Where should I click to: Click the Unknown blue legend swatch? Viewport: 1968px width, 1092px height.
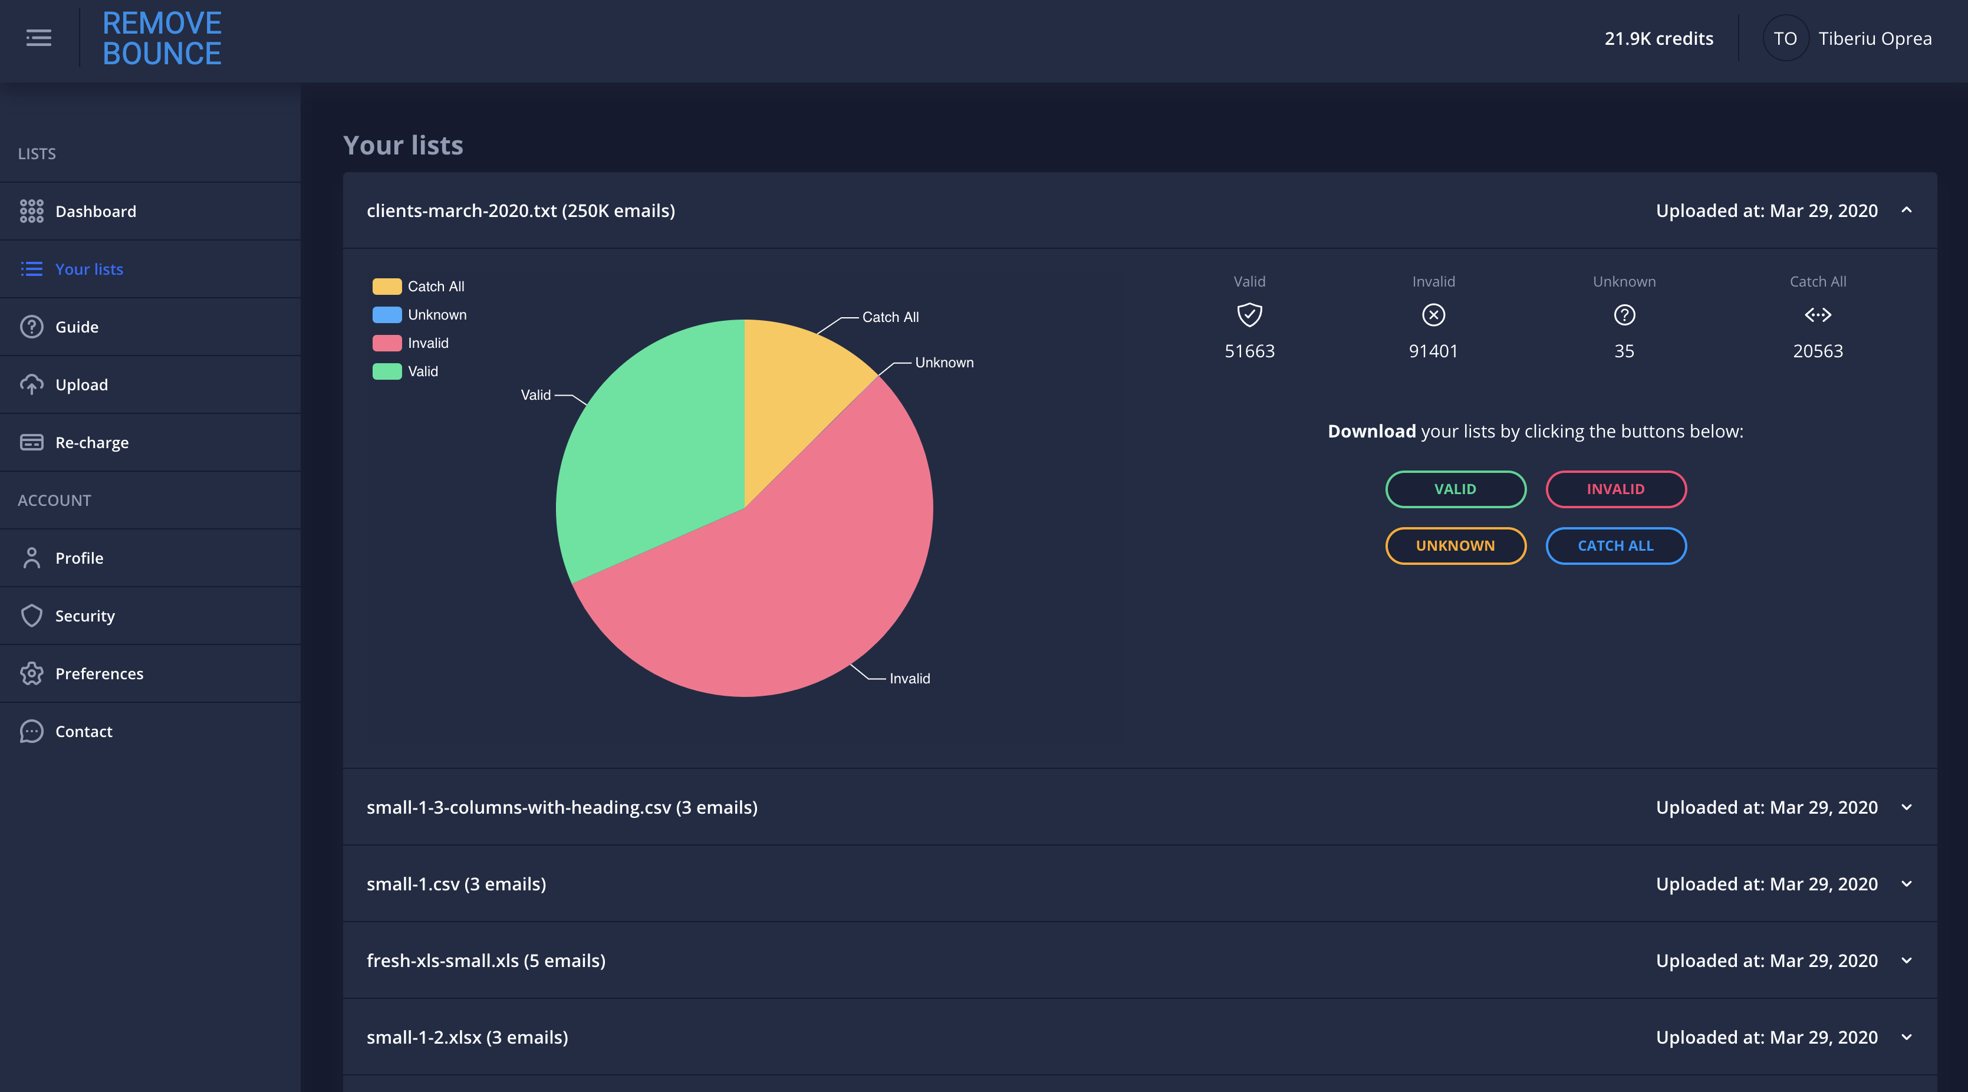click(x=387, y=315)
